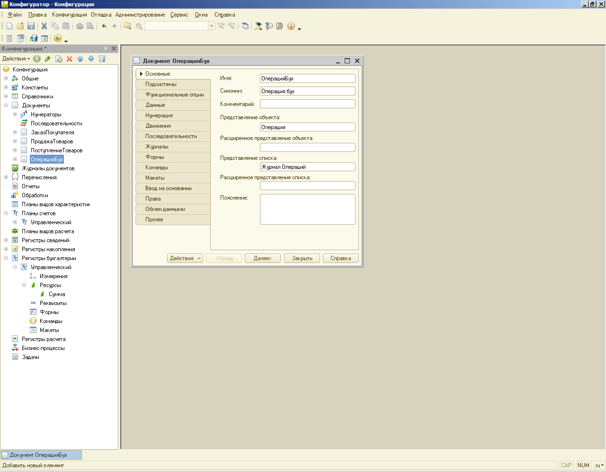Delete the selected element with the red X icon
Viewport: 606px width, 472px height.
click(69, 59)
